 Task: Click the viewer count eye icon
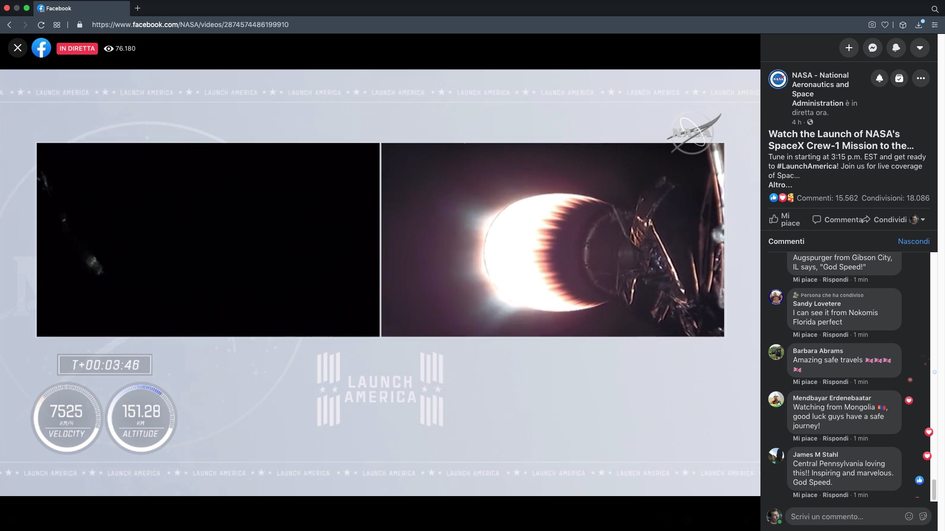tap(109, 48)
